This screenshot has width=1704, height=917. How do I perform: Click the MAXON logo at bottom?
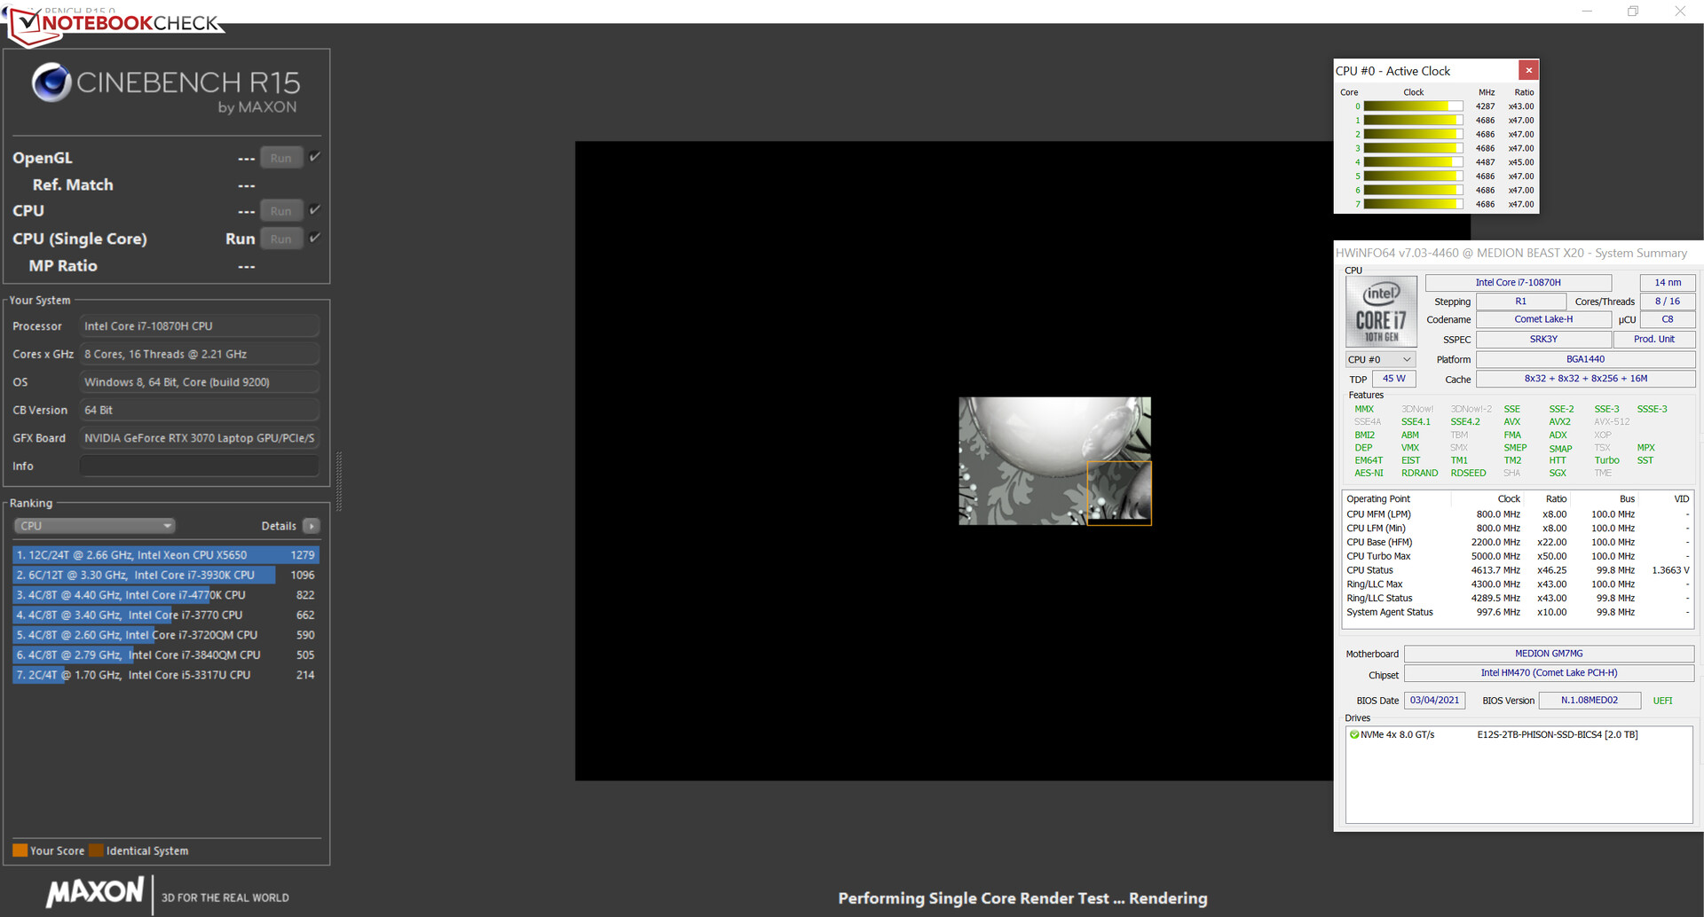pos(95,892)
